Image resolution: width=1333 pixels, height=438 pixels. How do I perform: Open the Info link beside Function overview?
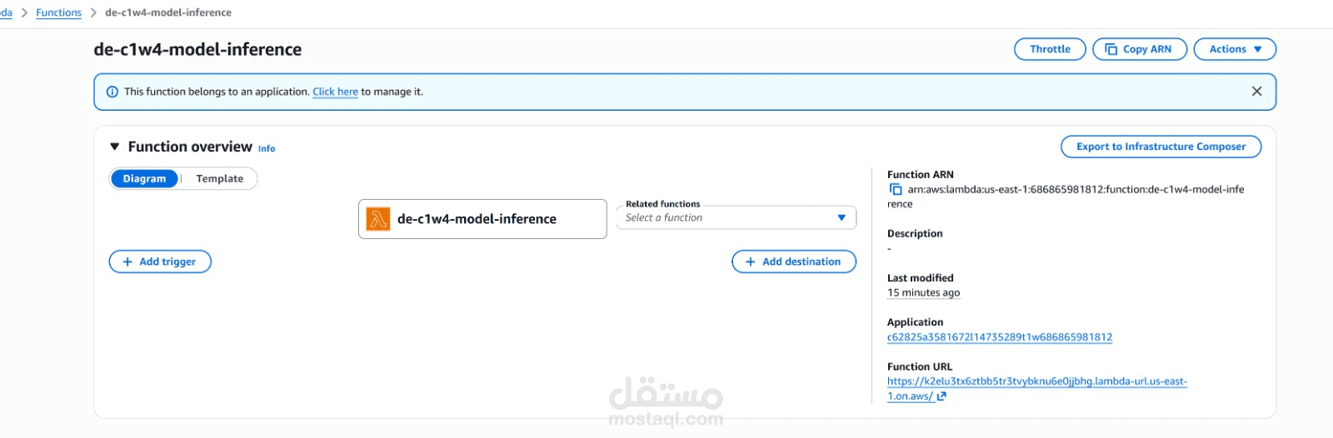click(267, 148)
